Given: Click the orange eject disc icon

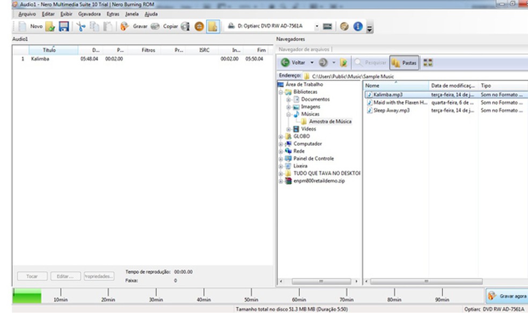Looking at the screenshot, I should click(199, 26).
